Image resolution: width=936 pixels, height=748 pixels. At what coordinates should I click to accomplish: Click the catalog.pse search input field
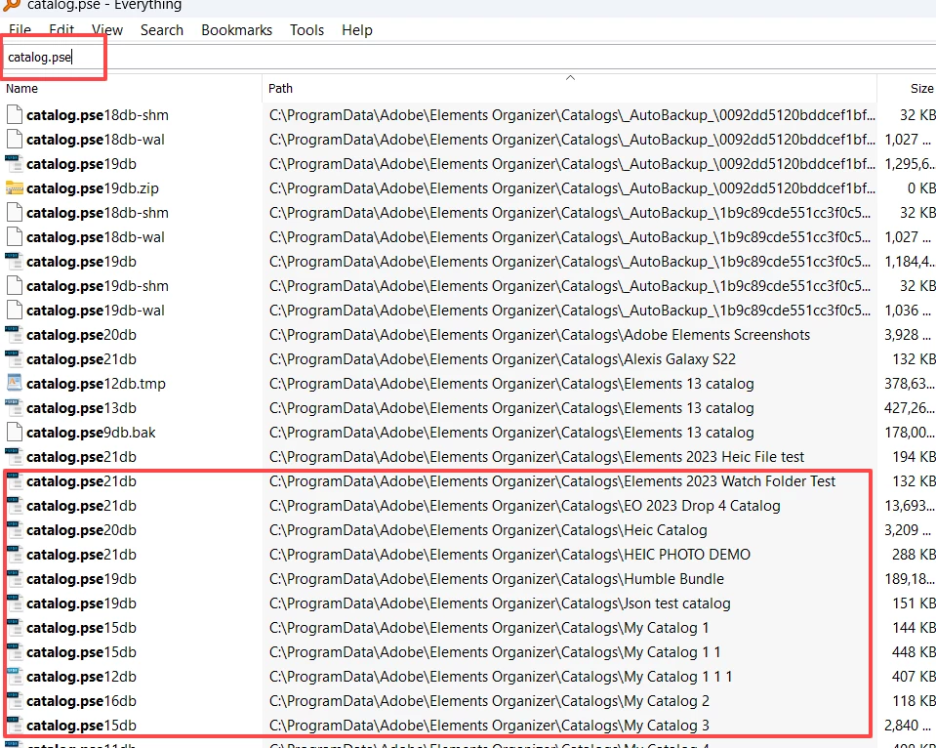point(468,58)
